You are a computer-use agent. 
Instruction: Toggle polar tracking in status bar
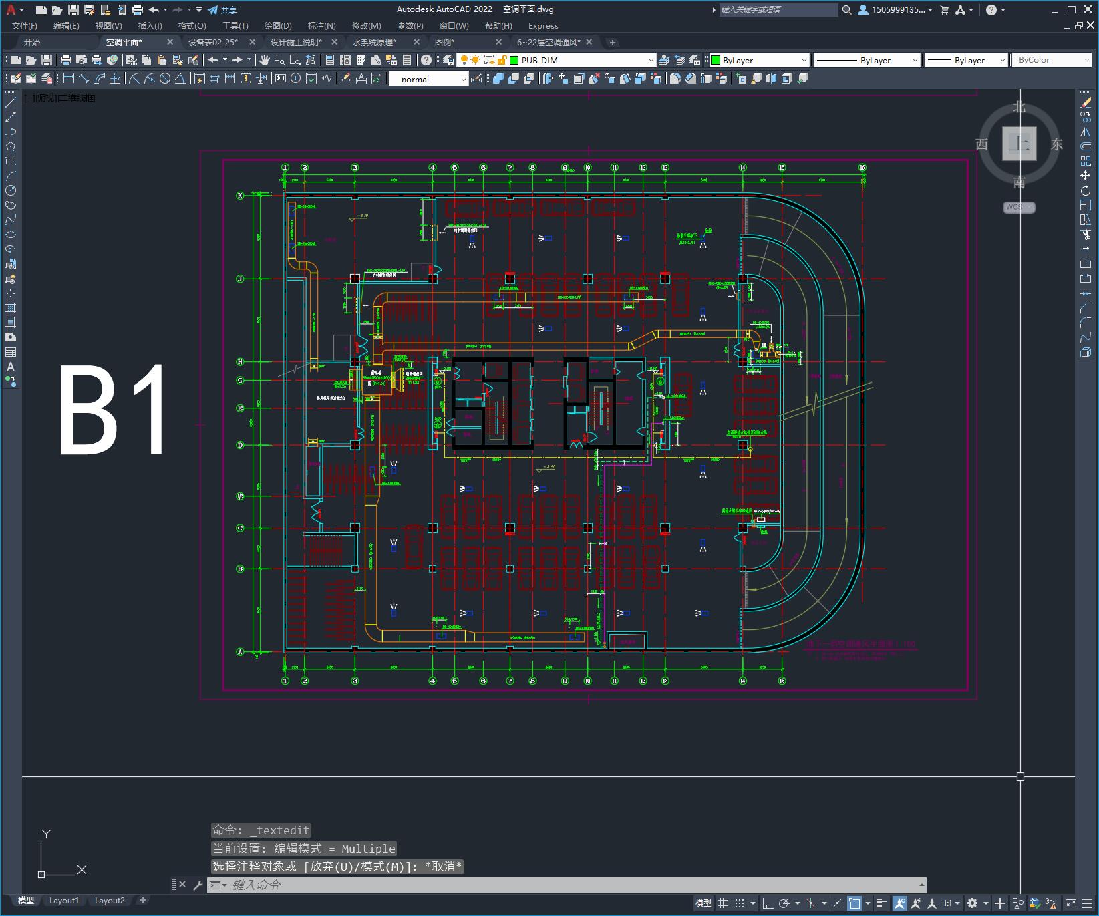click(x=784, y=903)
